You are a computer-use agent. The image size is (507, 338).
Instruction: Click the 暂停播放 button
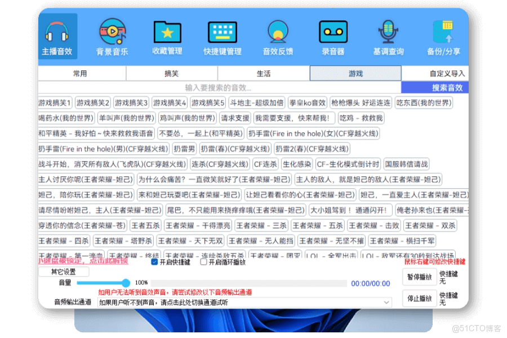[x=419, y=277]
